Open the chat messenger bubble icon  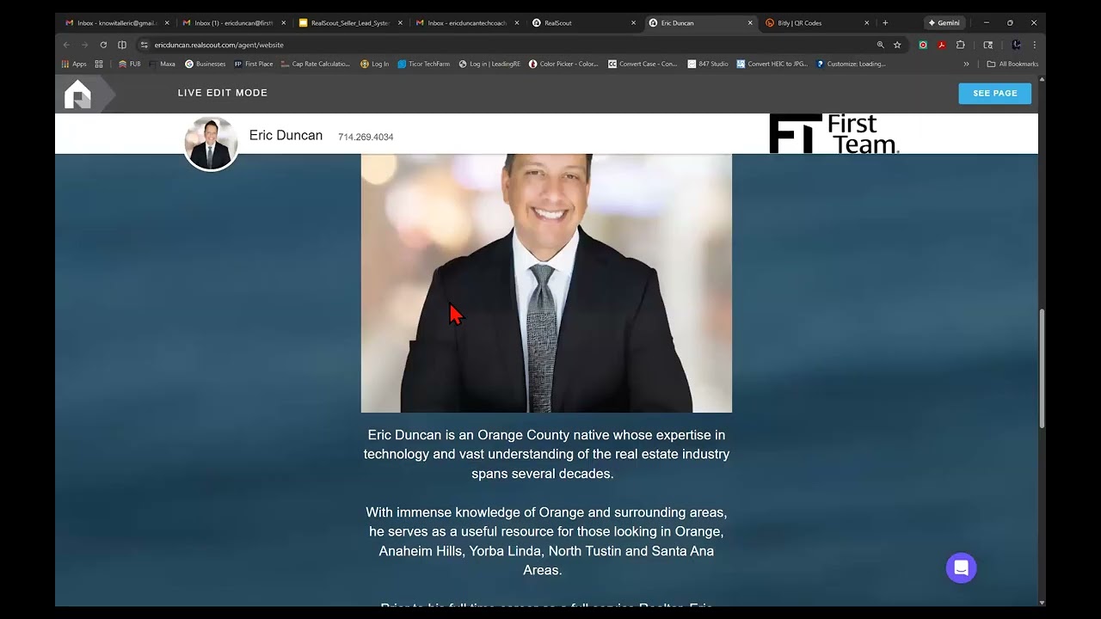[961, 568]
